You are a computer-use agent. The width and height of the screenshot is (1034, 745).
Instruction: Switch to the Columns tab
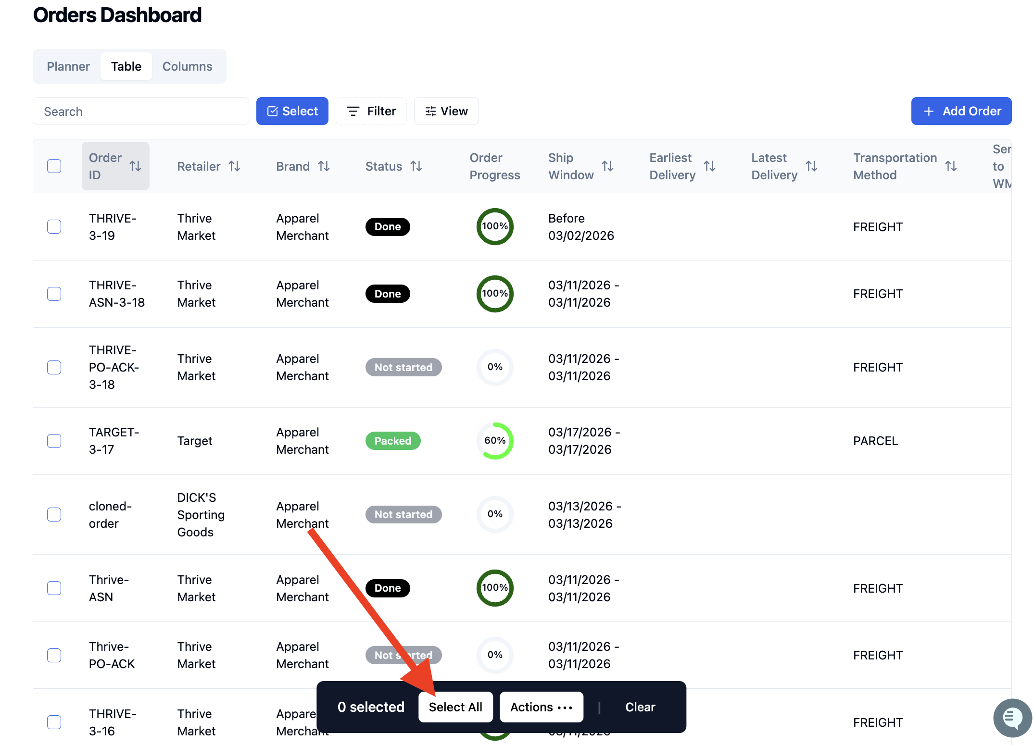pos(187,66)
